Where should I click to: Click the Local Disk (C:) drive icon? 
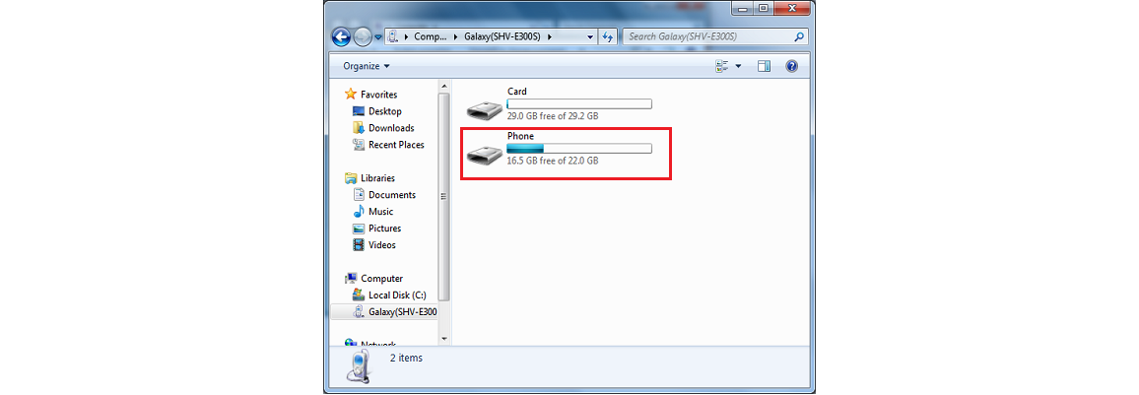358,295
